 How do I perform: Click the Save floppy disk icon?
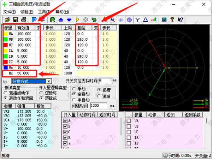[16, 19]
